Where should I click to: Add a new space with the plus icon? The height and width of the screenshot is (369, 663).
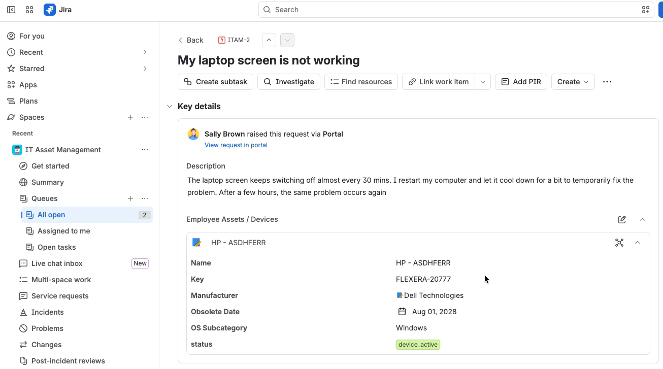[130, 117]
